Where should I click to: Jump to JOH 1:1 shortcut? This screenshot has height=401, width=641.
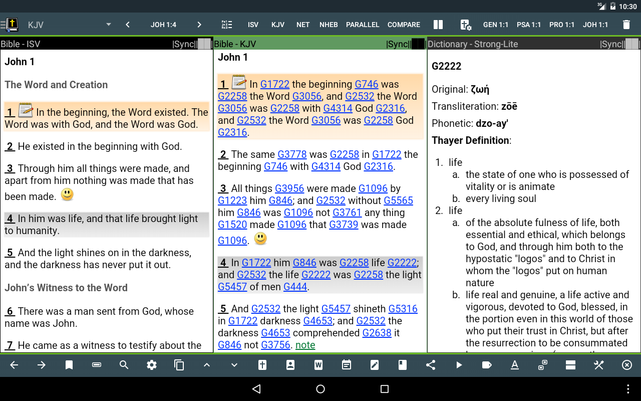tap(595, 24)
